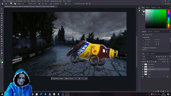Open the brush settings panel icon
The image size is (171, 96).
click(15, 4)
